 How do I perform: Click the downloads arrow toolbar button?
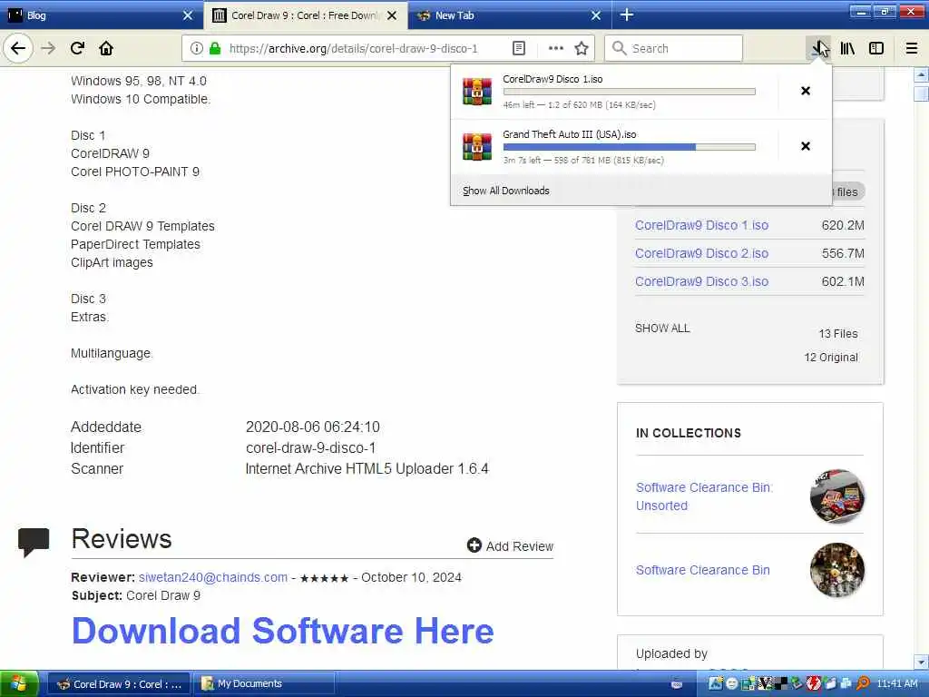coord(818,48)
